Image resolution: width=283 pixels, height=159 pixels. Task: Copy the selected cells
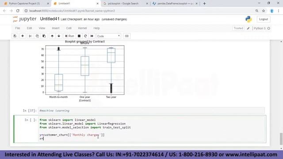[37, 36]
